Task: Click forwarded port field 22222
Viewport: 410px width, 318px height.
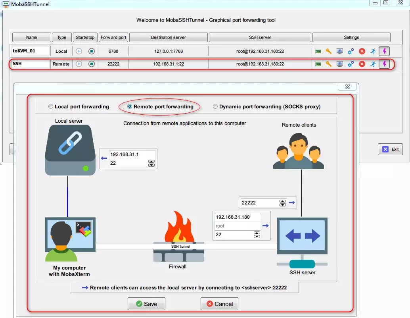Action: coord(259,203)
